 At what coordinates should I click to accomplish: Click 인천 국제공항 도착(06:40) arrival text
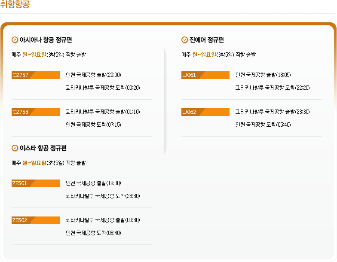click(x=93, y=233)
